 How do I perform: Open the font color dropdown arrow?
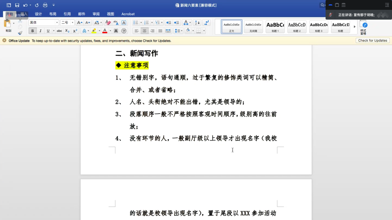[x=110, y=31]
